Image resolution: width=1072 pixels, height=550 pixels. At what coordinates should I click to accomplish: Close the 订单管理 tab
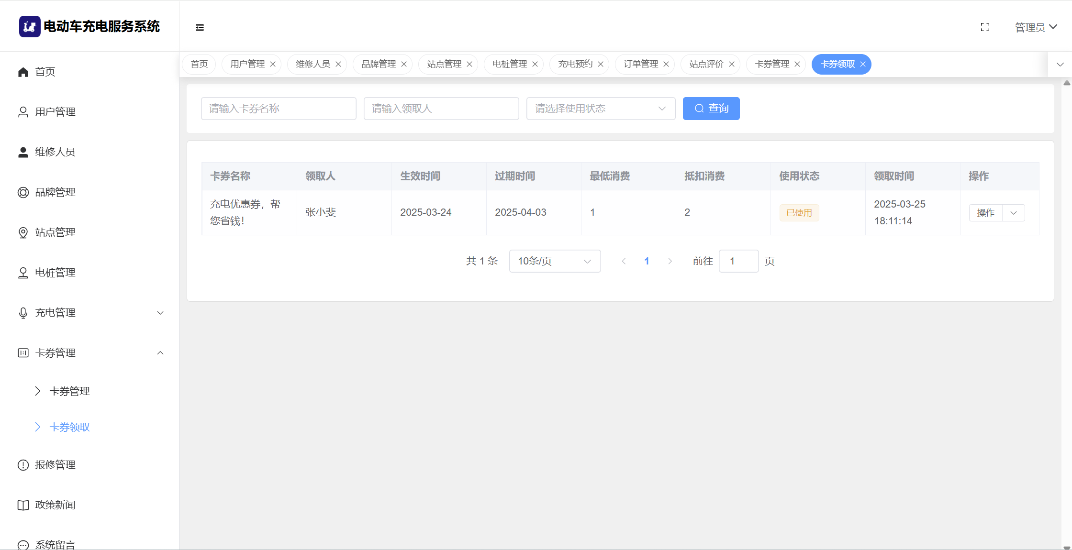(666, 64)
